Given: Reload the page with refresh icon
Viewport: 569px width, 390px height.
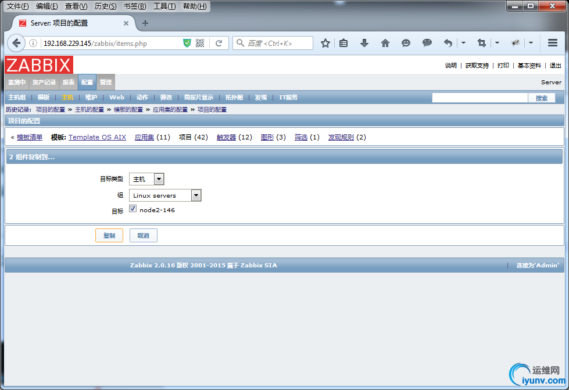Looking at the screenshot, I should 219,43.
